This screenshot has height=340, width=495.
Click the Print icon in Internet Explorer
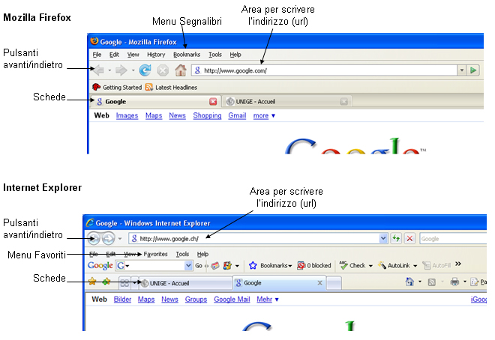454,282
